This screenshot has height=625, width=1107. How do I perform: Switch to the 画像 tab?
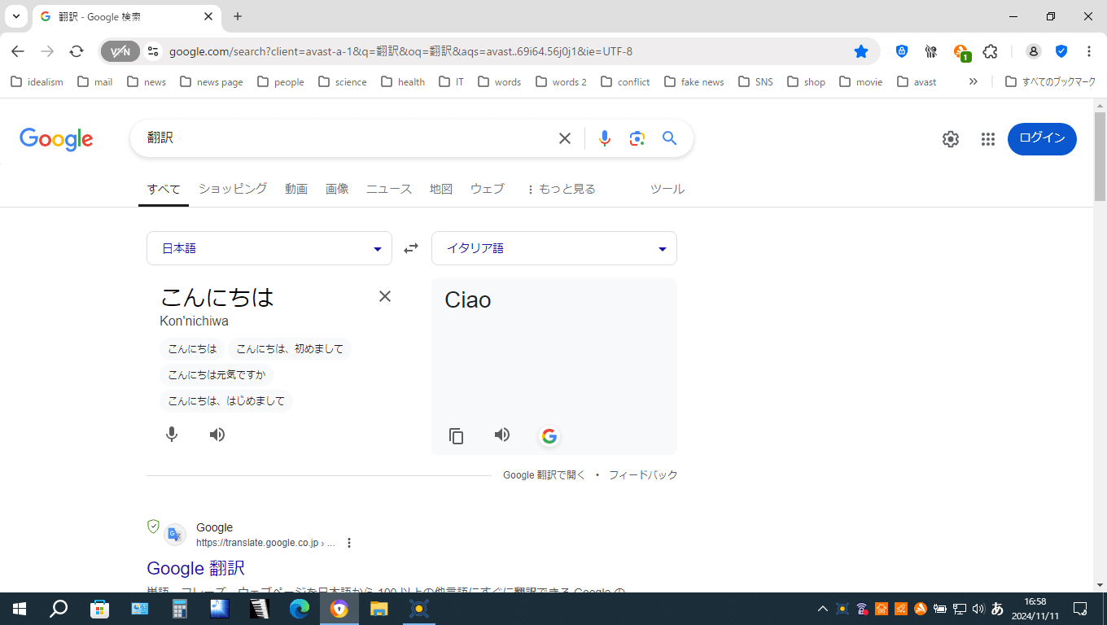coord(337,189)
